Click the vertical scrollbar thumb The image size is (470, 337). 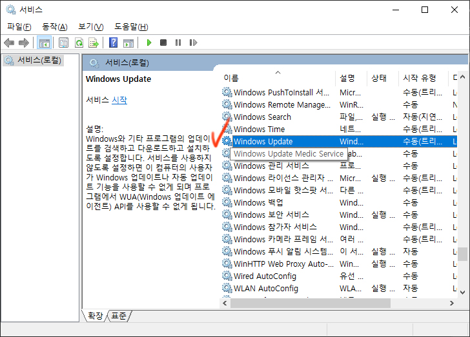pos(462,254)
